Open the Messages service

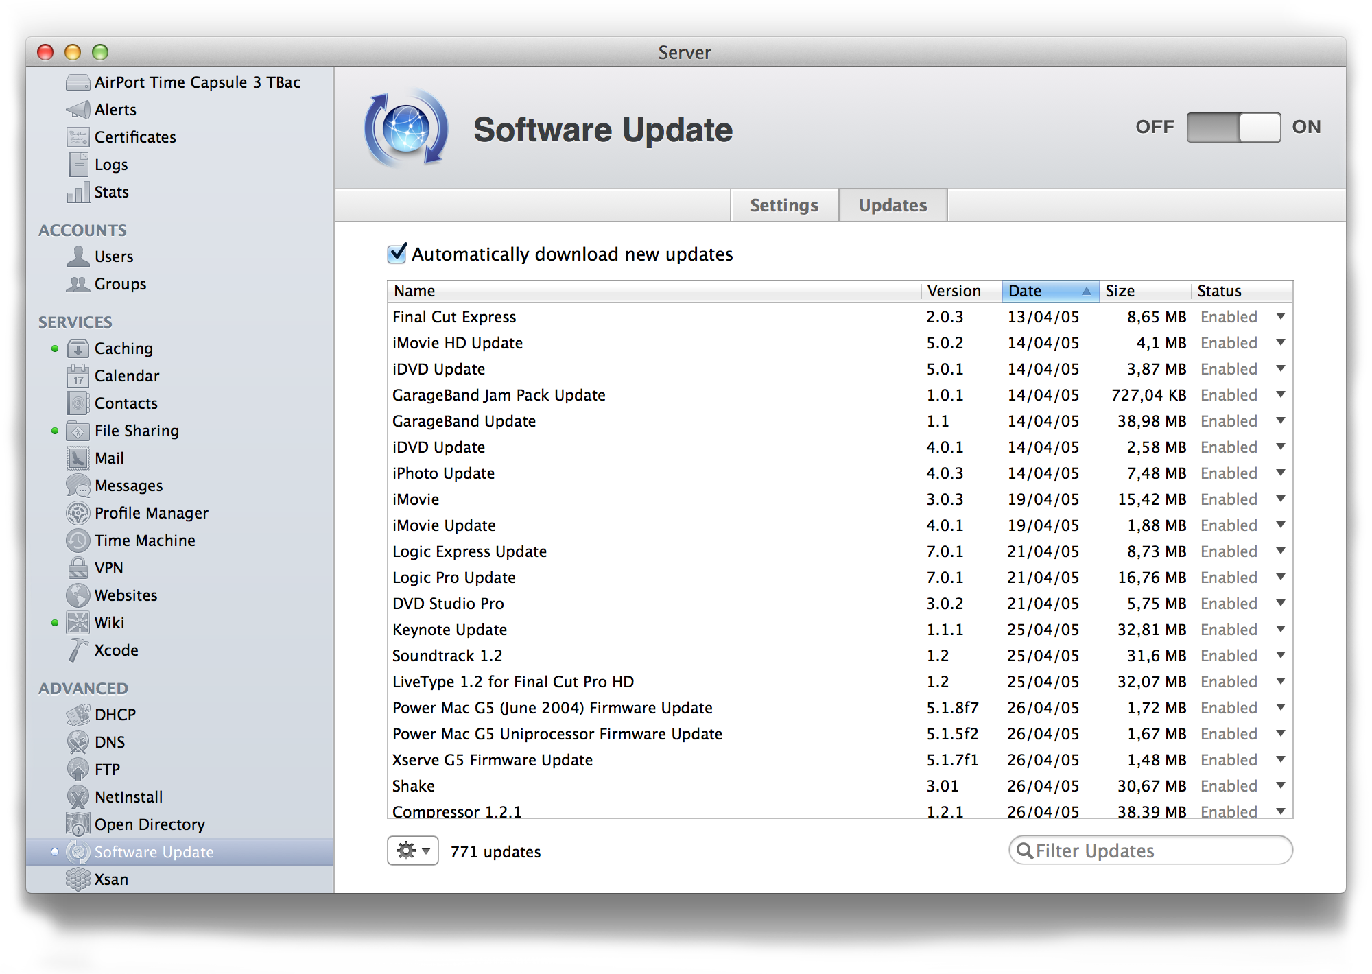(x=115, y=486)
